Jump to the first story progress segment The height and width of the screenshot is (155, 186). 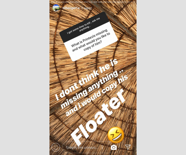click(x=53, y=2)
